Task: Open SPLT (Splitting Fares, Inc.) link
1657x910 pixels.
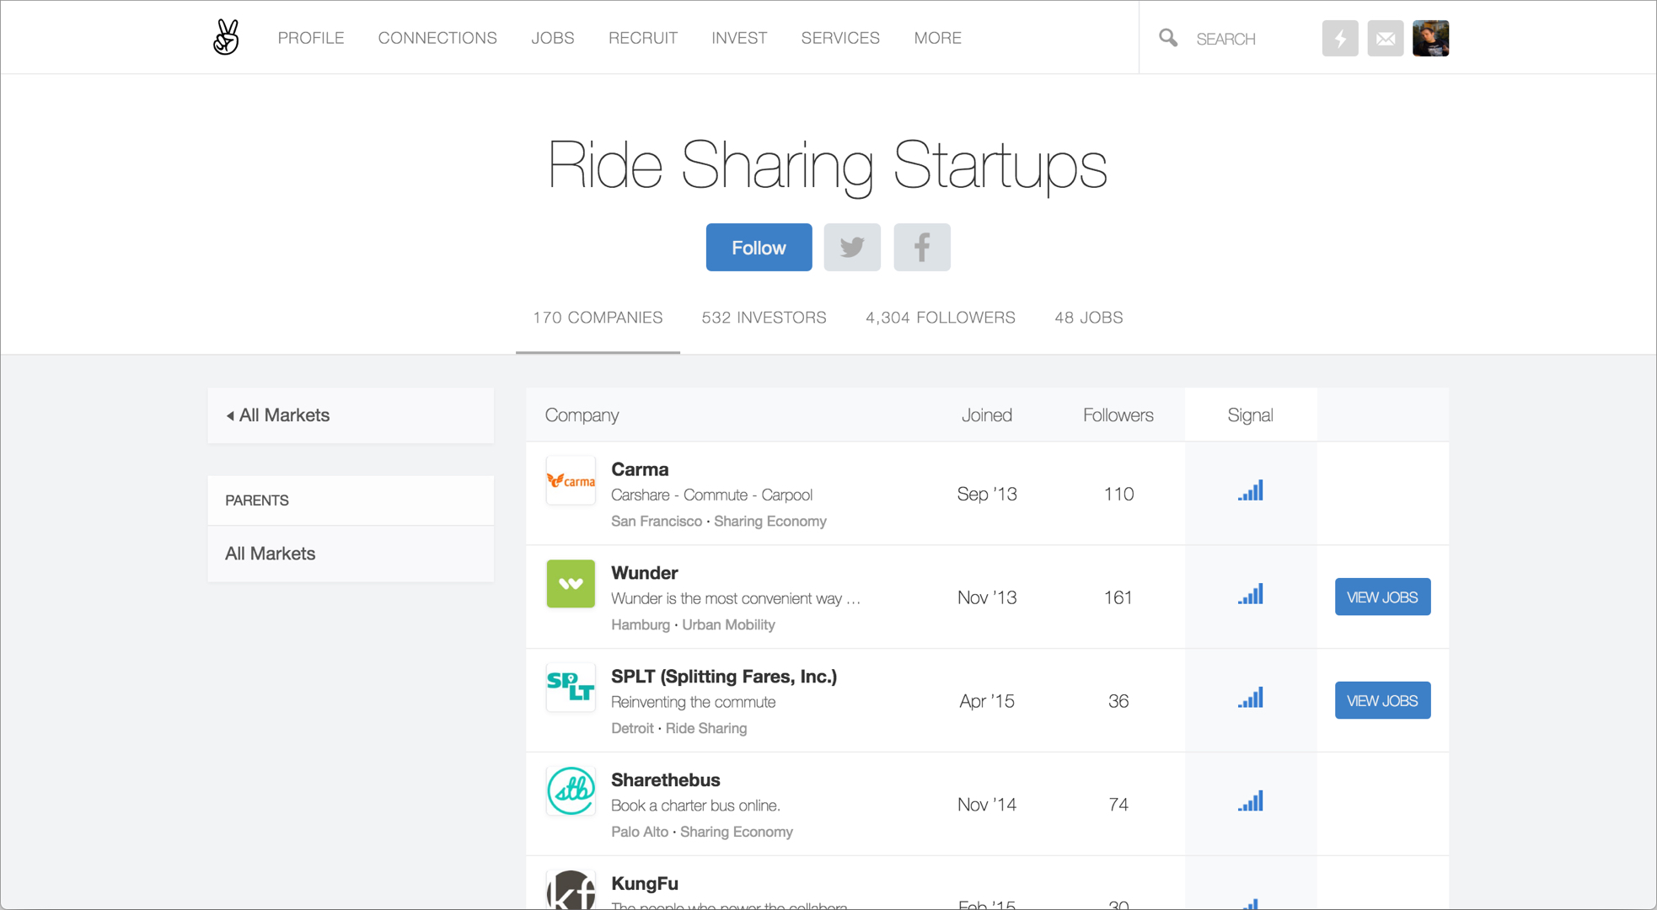Action: pyautogui.click(x=724, y=677)
